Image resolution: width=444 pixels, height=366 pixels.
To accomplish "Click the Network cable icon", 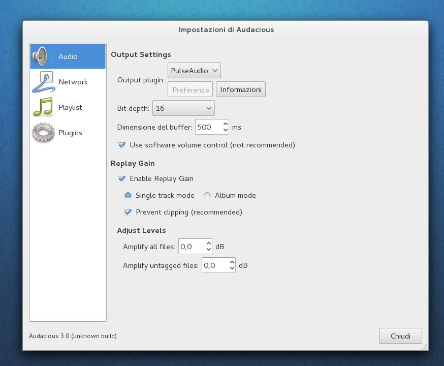I will [x=43, y=82].
